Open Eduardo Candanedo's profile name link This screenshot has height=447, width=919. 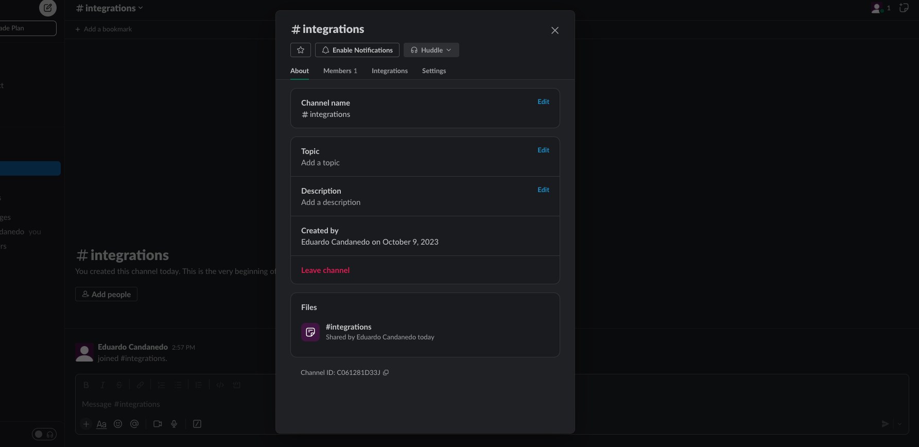133,347
